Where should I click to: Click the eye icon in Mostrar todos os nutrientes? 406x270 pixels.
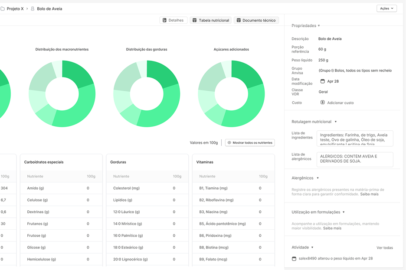[x=229, y=142]
